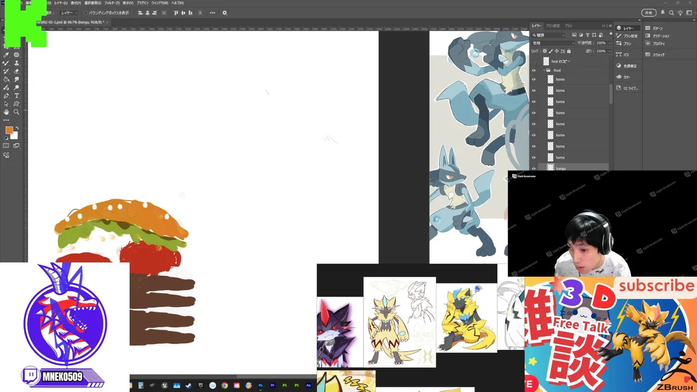The height and width of the screenshot is (392, 697).
Task: Filter layers by type layers (T icon)
Action: tap(588, 35)
